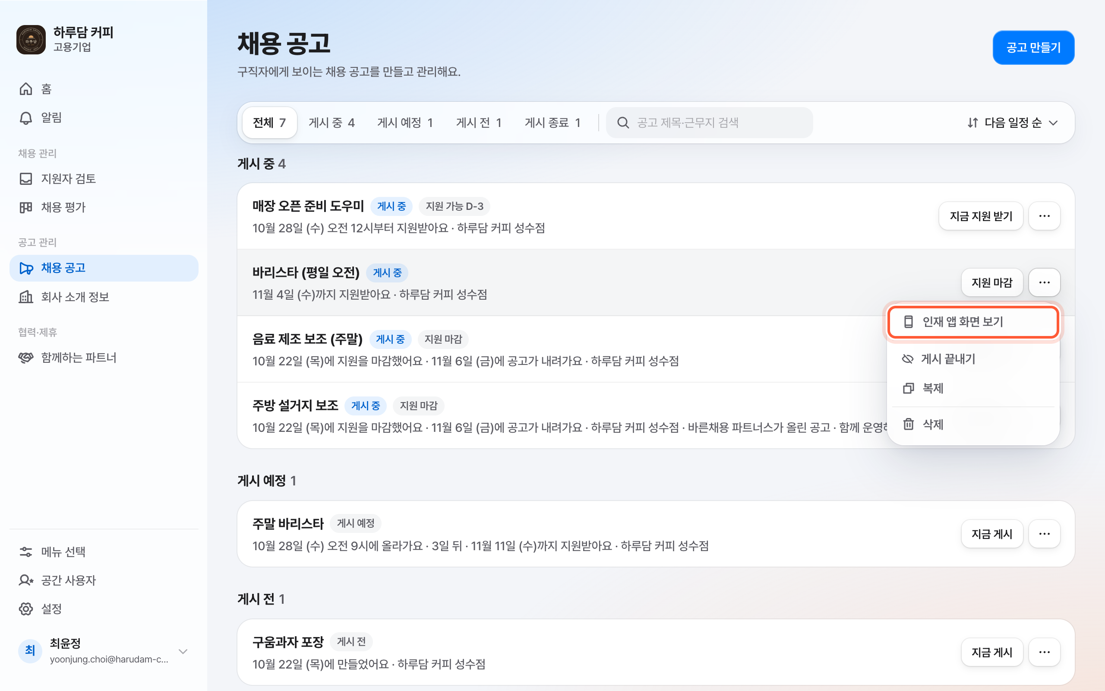Open 메뉴 선택 sliders item

[104, 552]
